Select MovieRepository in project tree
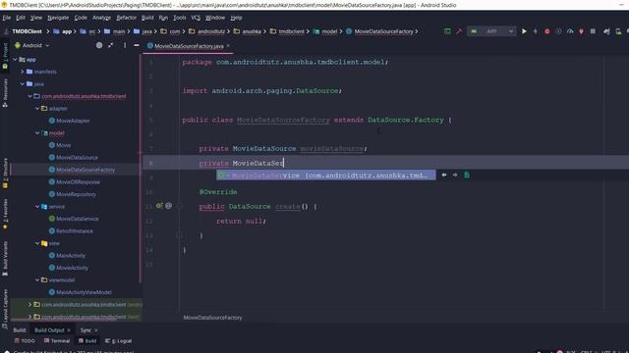 click(76, 194)
